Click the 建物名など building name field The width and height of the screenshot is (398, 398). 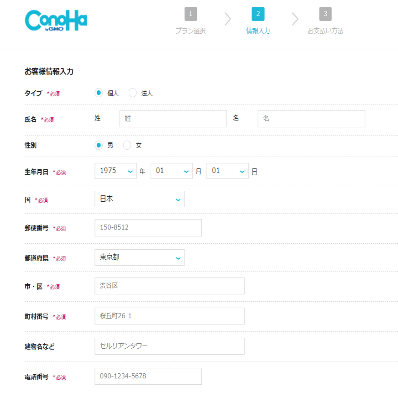point(169,346)
